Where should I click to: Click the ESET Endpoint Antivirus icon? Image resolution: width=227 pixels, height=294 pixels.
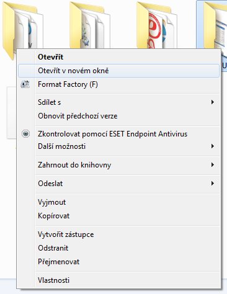[25, 134]
